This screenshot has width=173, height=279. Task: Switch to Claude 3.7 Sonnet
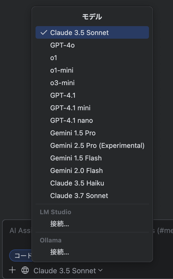point(92,196)
